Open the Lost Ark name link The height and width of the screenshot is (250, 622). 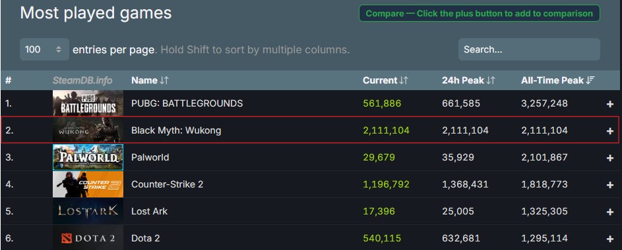point(149,211)
